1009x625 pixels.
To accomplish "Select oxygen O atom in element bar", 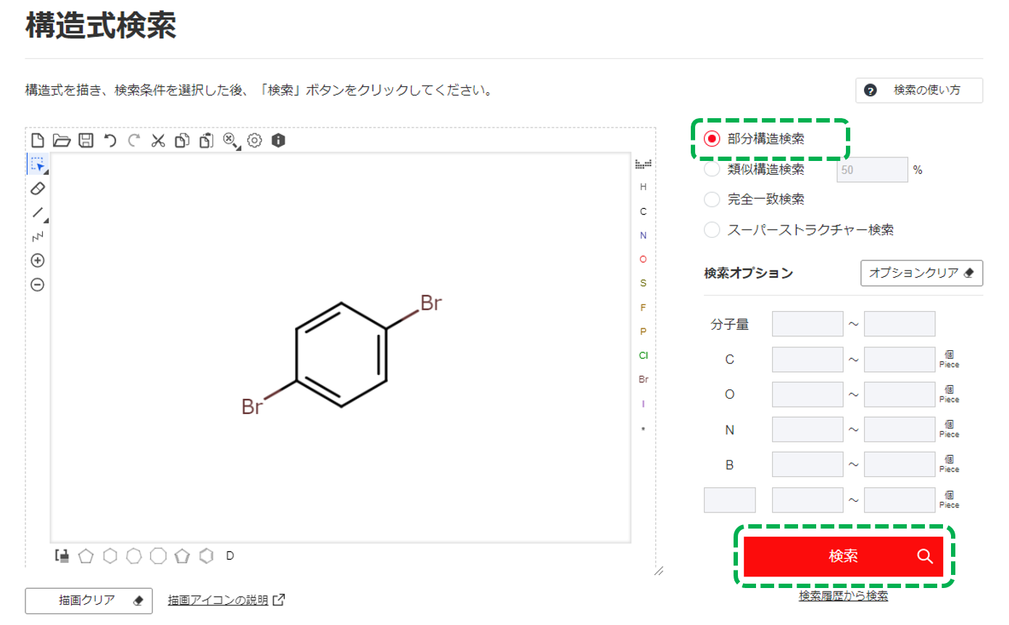I will [x=643, y=259].
